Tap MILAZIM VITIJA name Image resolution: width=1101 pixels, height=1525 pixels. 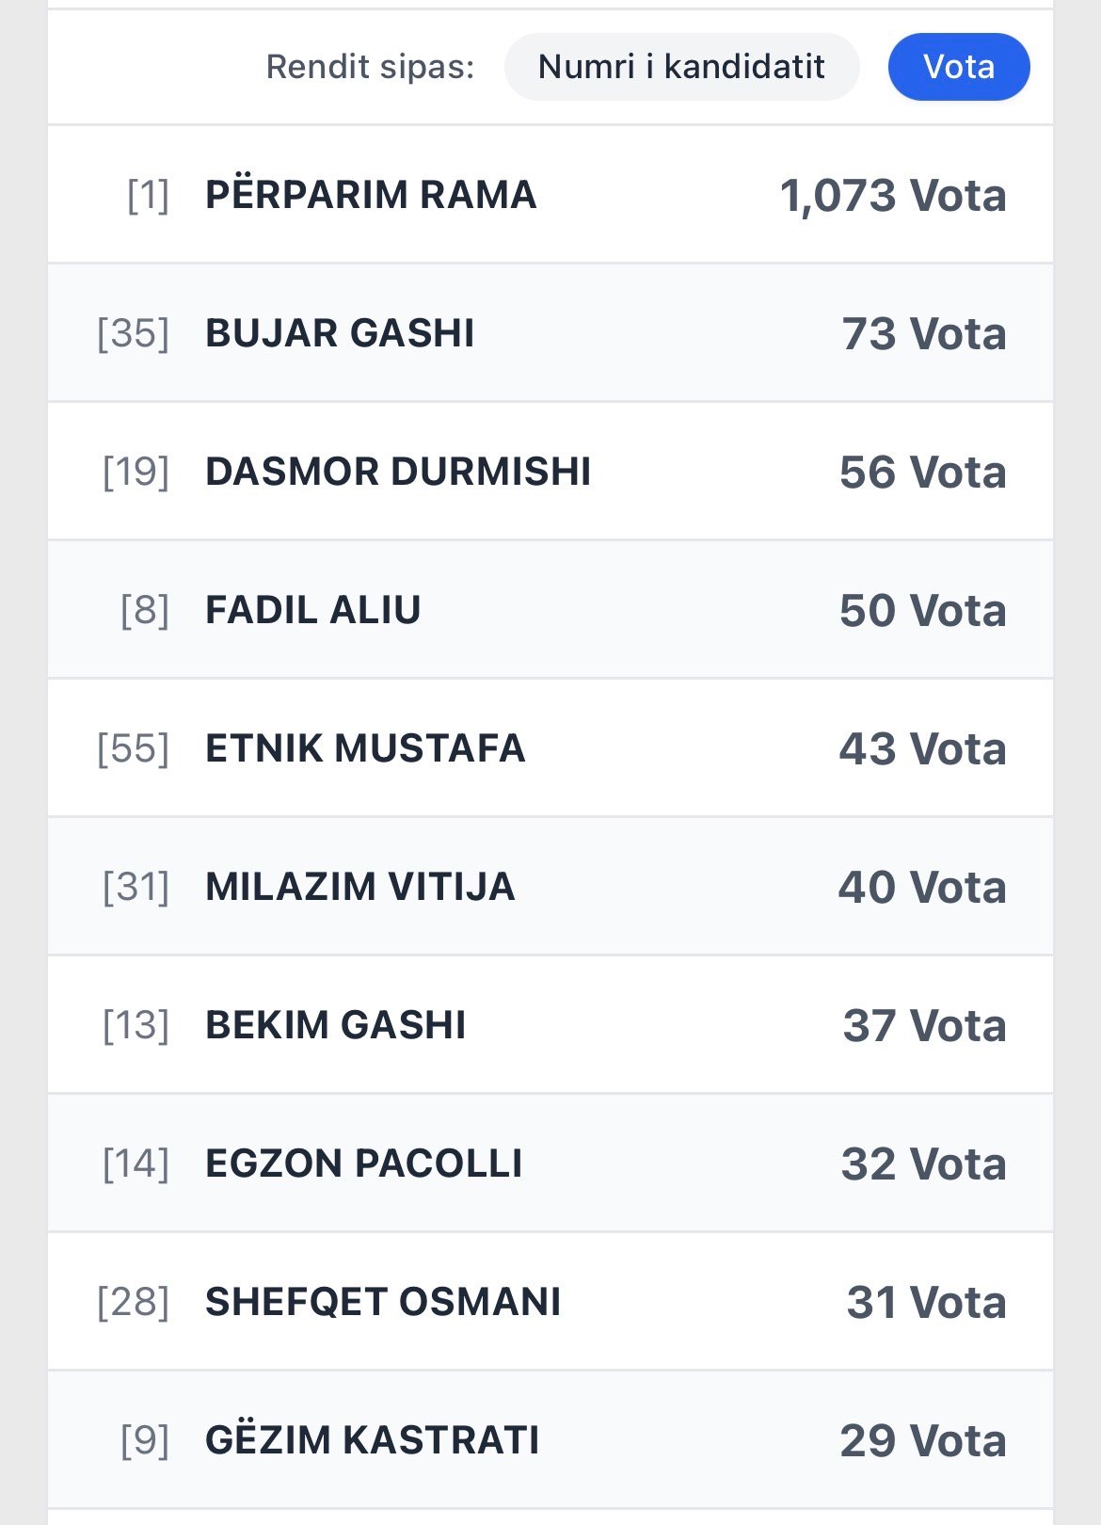[359, 887]
